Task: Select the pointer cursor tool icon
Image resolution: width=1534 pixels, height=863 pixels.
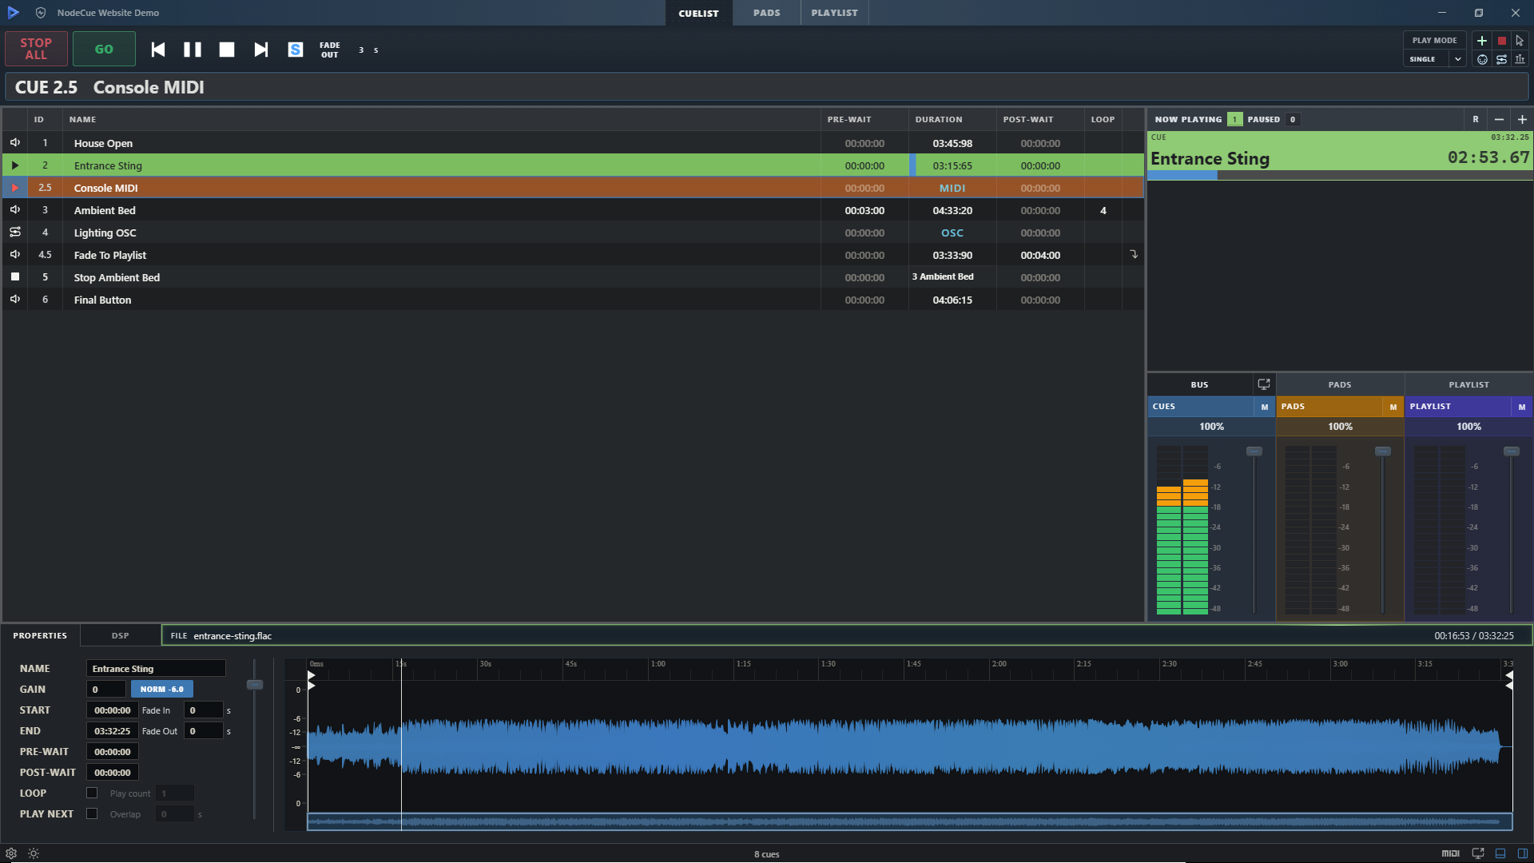Action: [1520, 41]
